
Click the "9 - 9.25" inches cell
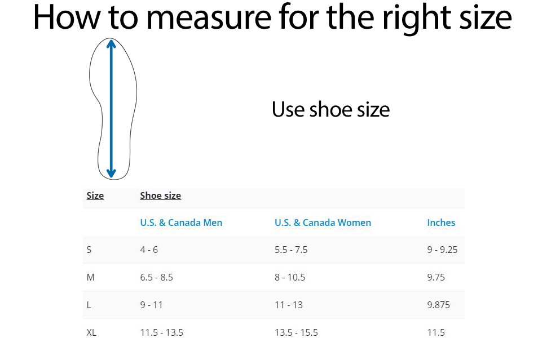[x=442, y=250]
